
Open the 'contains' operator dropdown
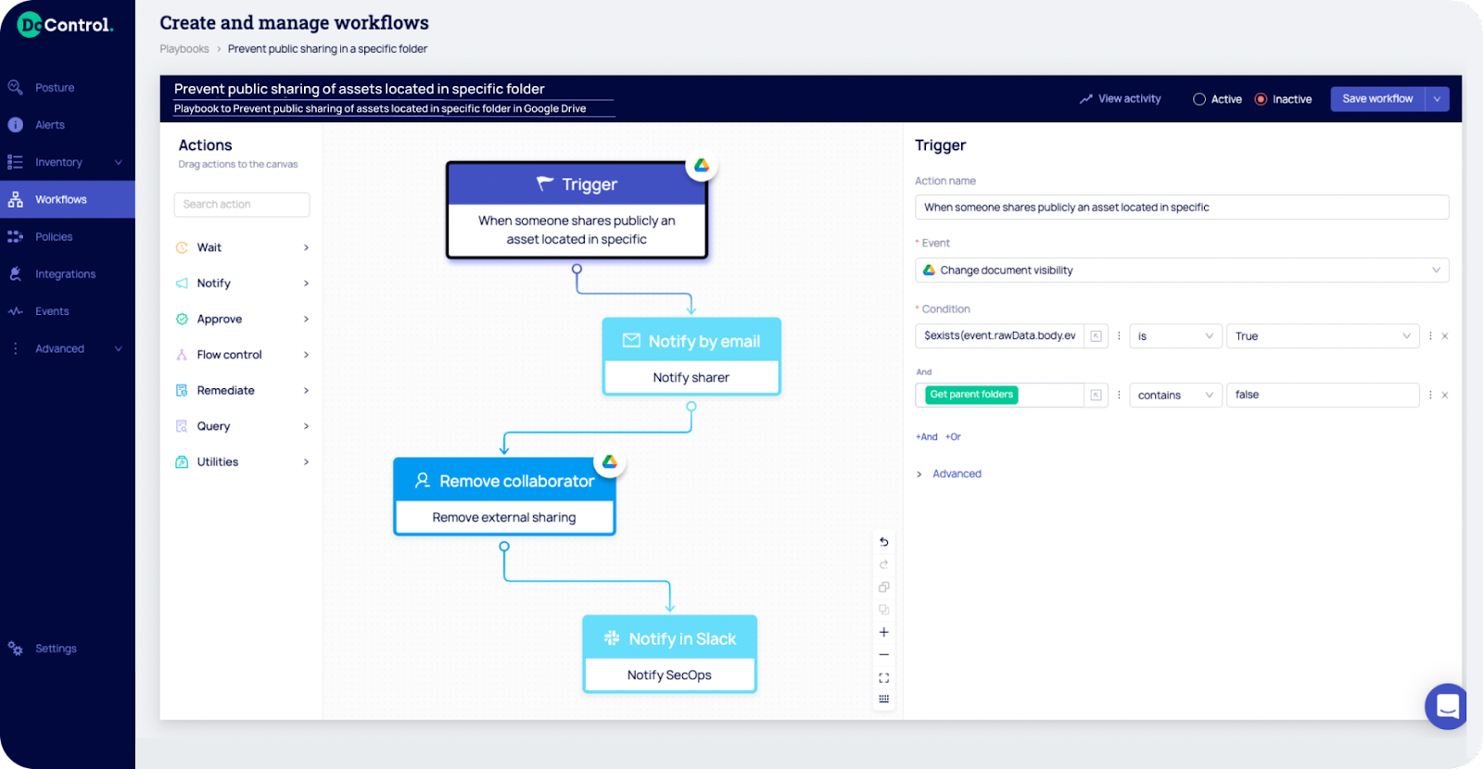pos(1174,396)
